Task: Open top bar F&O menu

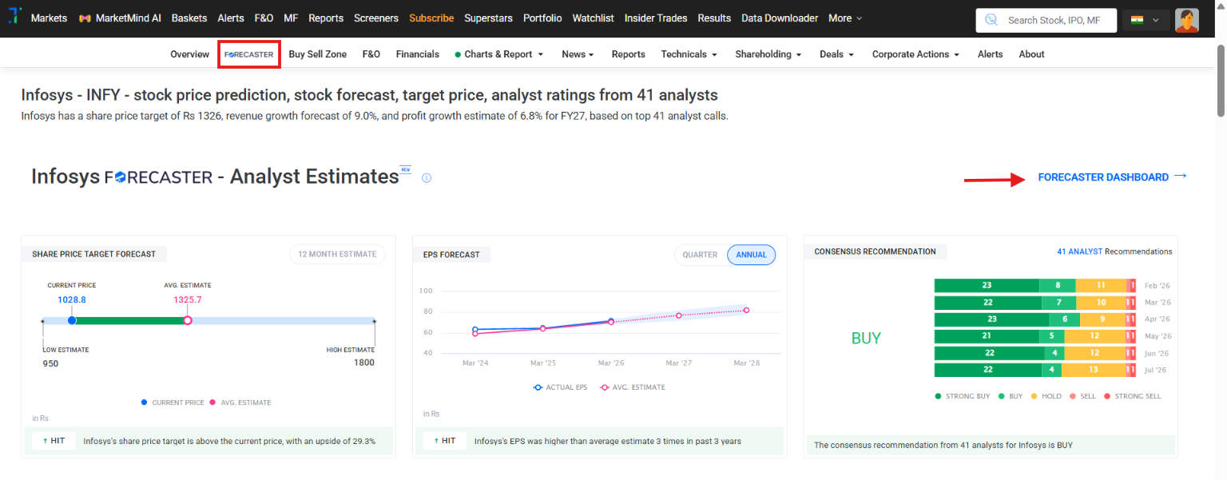Action: [264, 18]
